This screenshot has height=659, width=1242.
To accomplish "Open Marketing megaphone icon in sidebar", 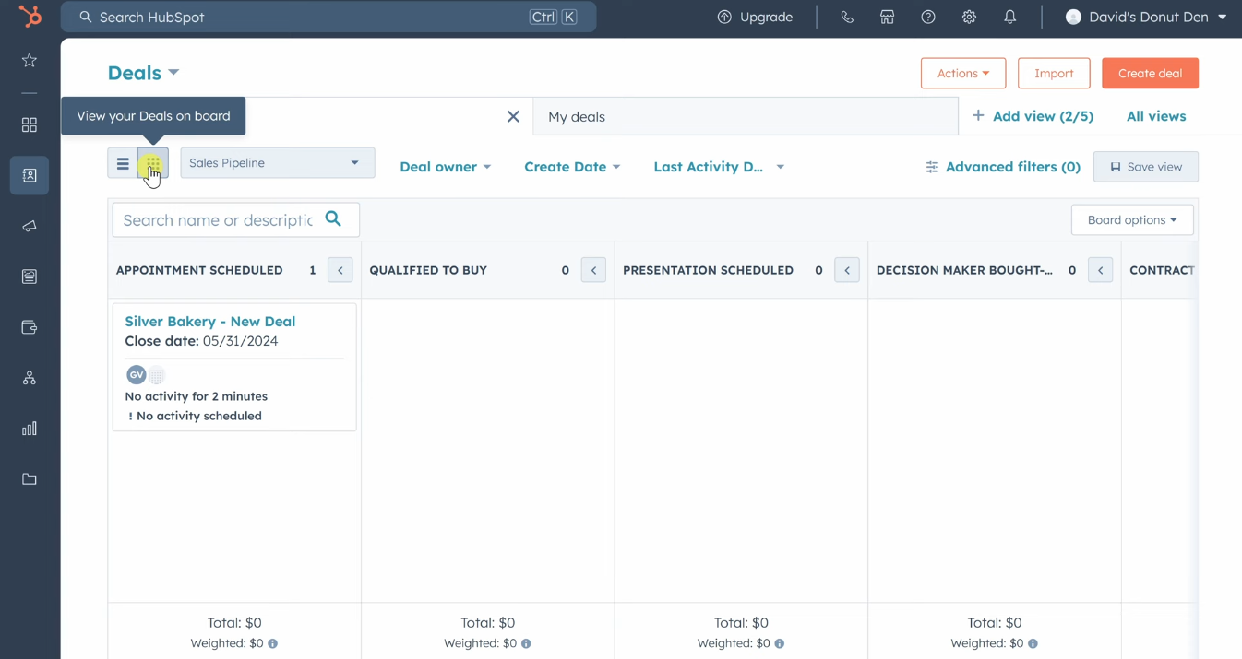I will click(30, 226).
